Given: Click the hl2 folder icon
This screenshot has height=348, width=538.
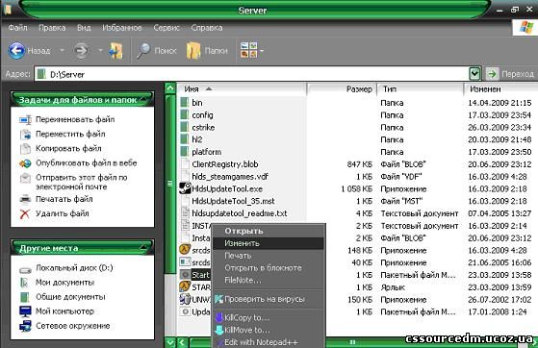Looking at the screenshot, I should [x=185, y=139].
